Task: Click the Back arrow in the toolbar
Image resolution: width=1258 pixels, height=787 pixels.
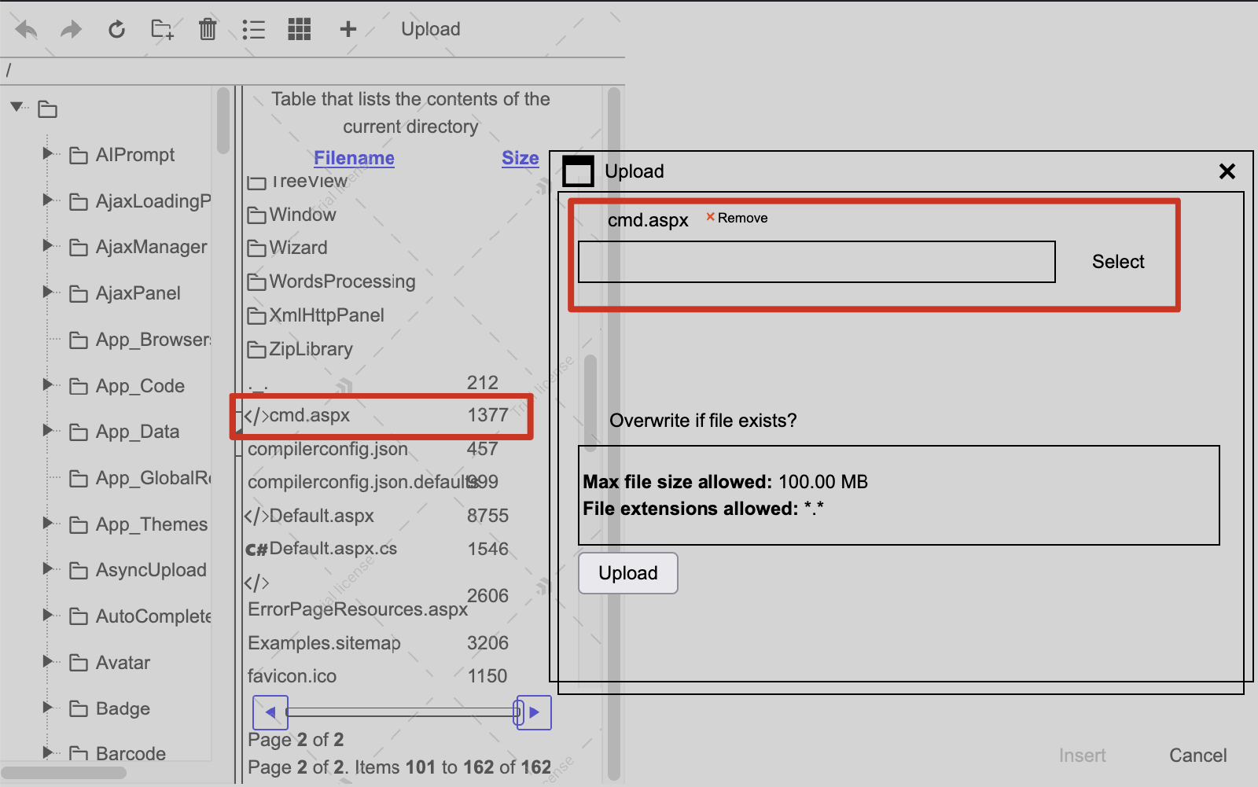Action: tap(26, 30)
